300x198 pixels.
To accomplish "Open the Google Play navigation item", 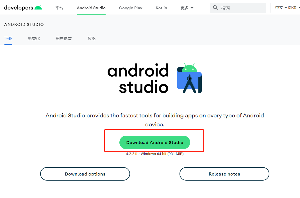I will 131,8.
